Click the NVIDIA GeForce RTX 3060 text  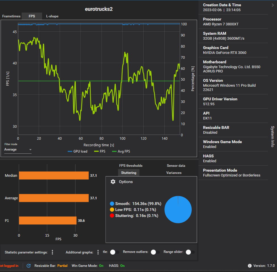pyautogui.click(x=225, y=52)
